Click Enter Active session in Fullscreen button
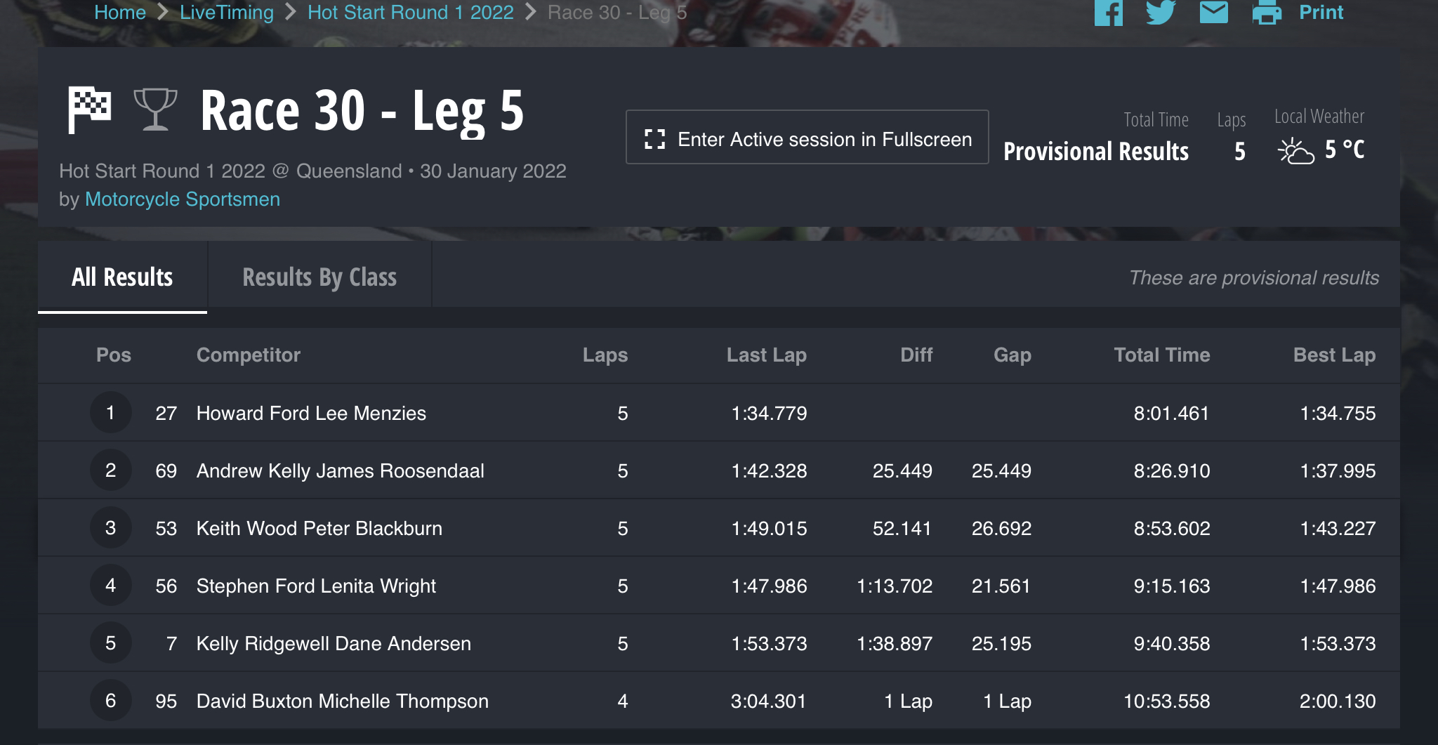This screenshot has width=1438, height=745. 807,137
